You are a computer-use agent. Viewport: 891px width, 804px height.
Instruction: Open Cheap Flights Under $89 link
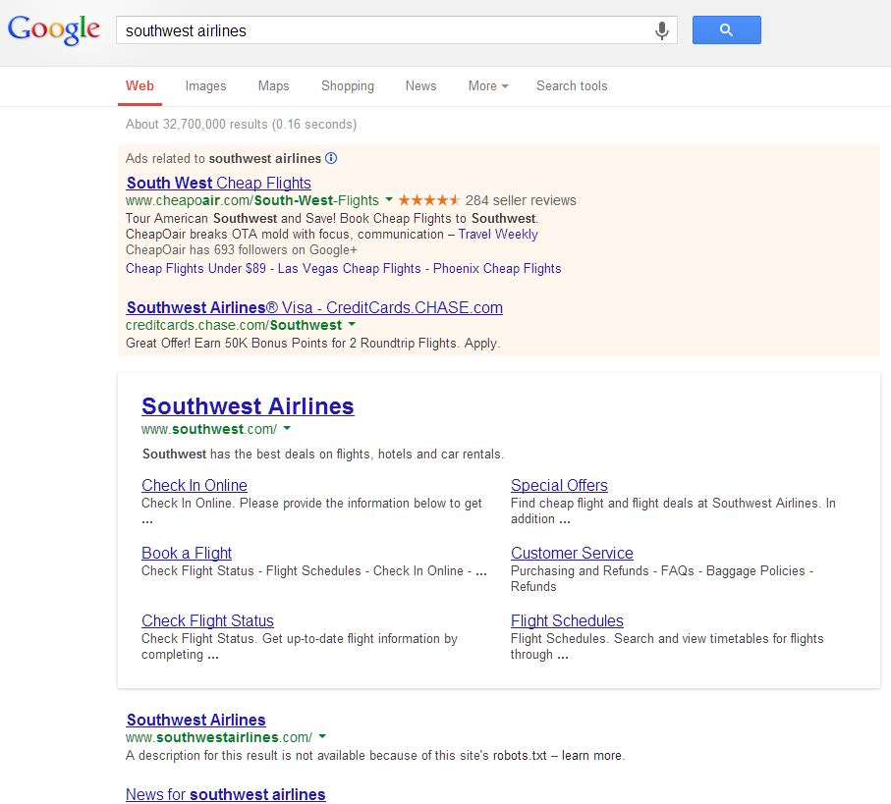point(195,269)
